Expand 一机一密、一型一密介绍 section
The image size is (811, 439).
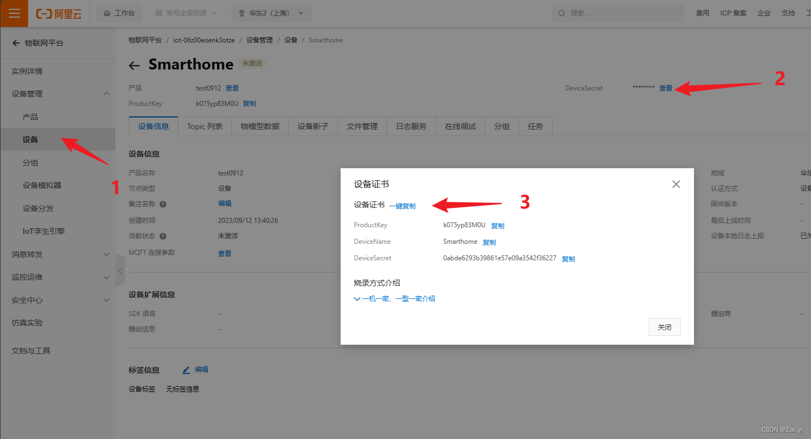click(x=394, y=298)
